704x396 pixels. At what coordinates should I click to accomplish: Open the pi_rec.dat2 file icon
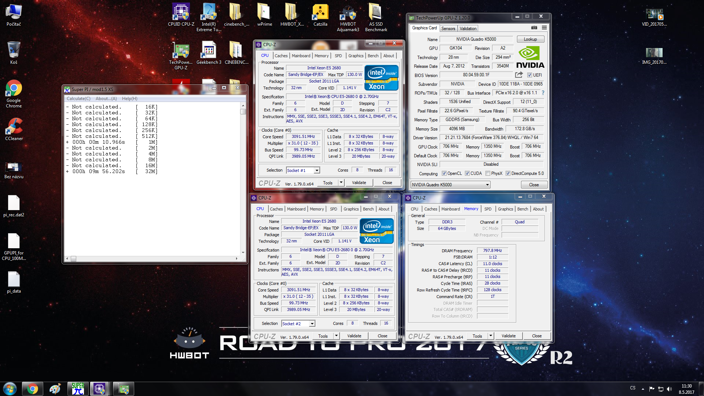pos(14,206)
